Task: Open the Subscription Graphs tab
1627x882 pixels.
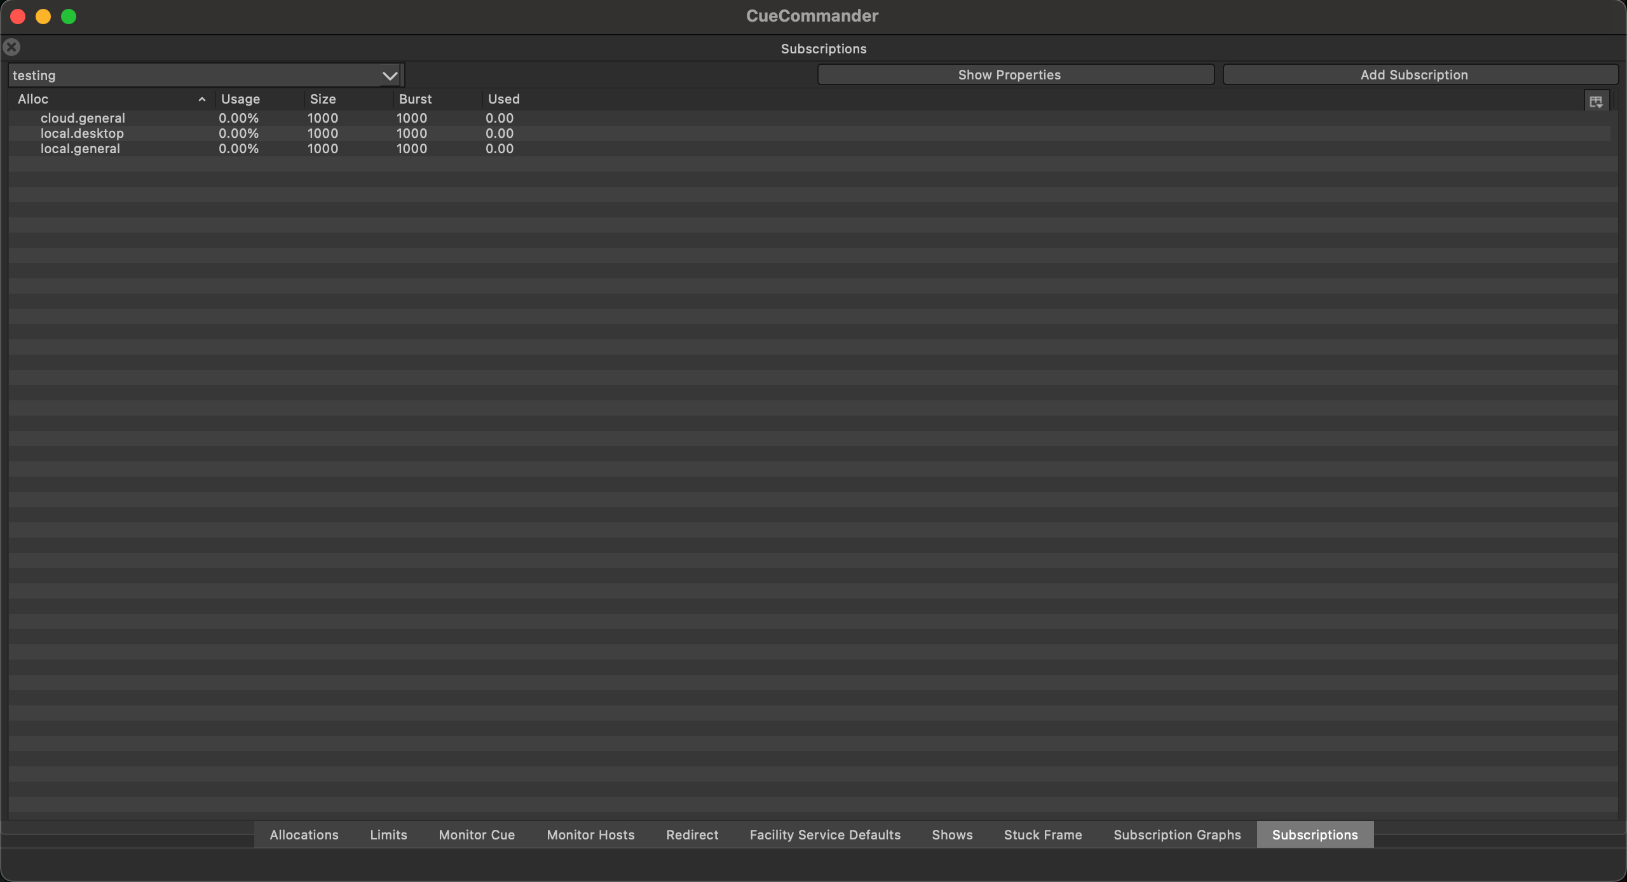Action: point(1177,834)
